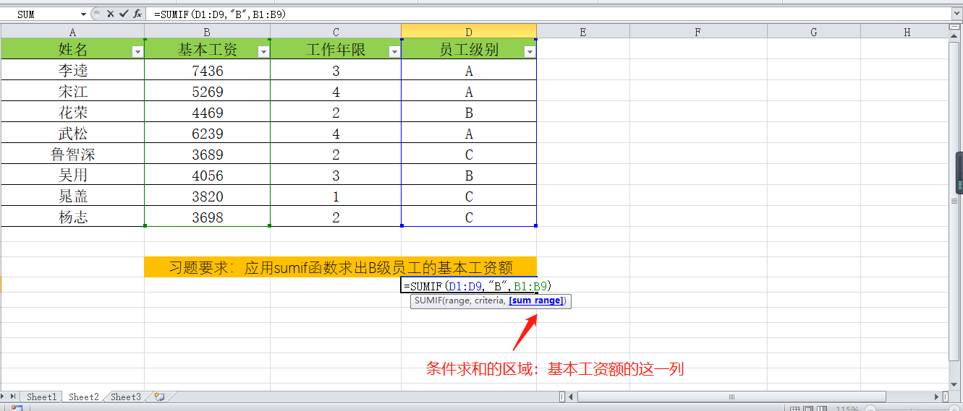Select 李逵's employee level A cell
This screenshot has width=963, height=411.
(469, 71)
